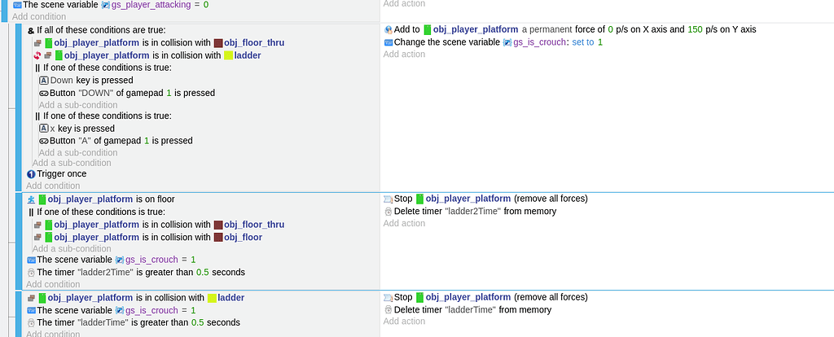The height and width of the screenshot is (337, 834).
Task: Click the timer icon beside "ladderTime" is greater than condition
Action: tap(31, 322)
